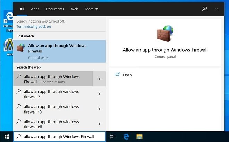Open File Explorer from the taskbar
The width and height of the screenshot is (229, 142).
[x=139, y=136]
